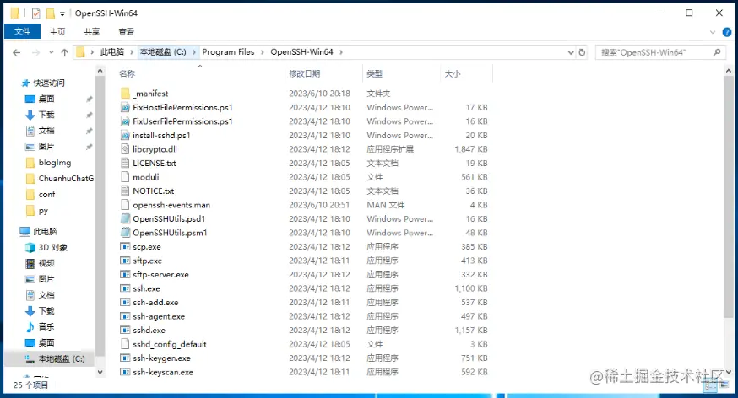Open the 文件 ribbon tab
This screenshot has width=738, height=398.
pyautogui.click(x=22, y=31)
